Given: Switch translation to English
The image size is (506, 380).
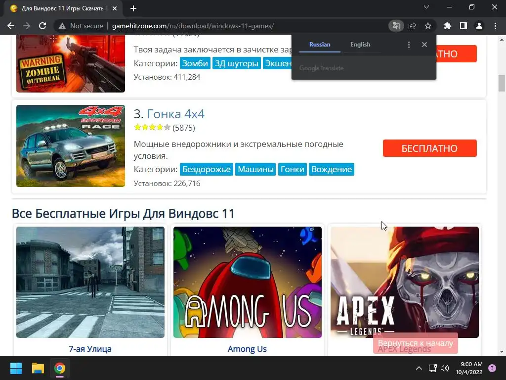Looking at the screenshot, I should [360, 45].
